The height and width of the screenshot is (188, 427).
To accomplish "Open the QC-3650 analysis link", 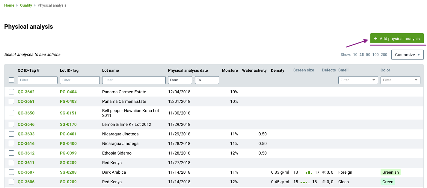I will 26,113.
